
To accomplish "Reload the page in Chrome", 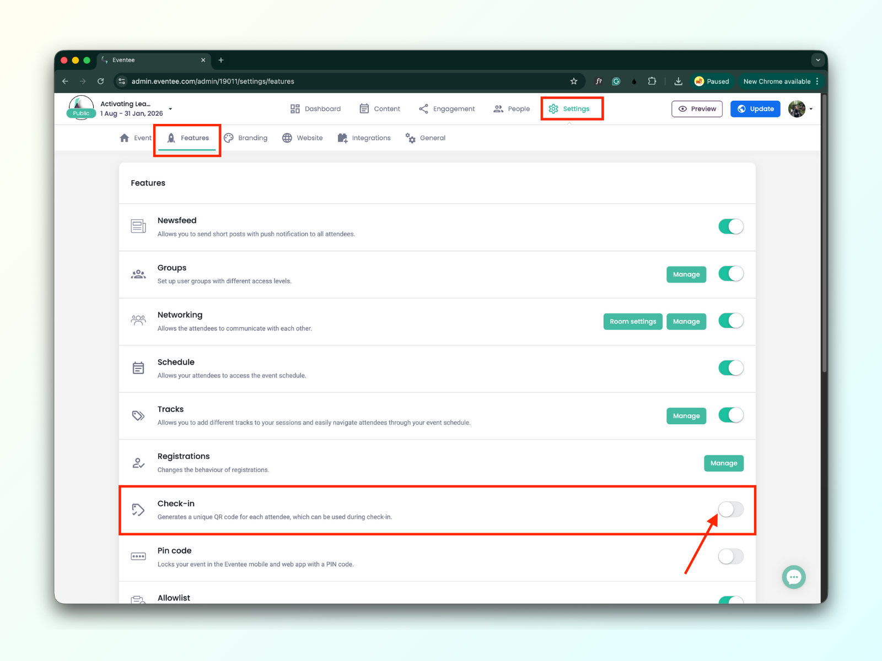I will click(100, 82).
